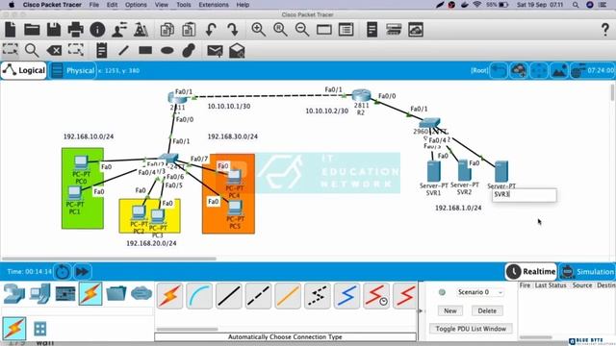Switch to Physical workspace tab
Screen dimensions: 616x346
pos(73,70)
